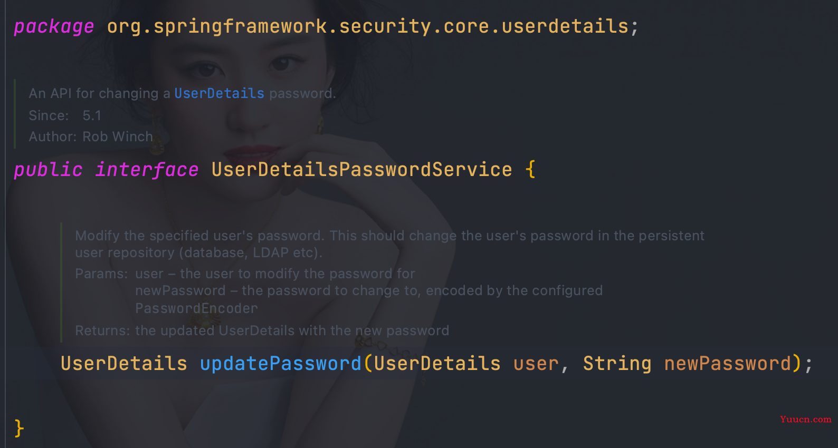Click the closing curly brace at the bottom

click(19, 428)
